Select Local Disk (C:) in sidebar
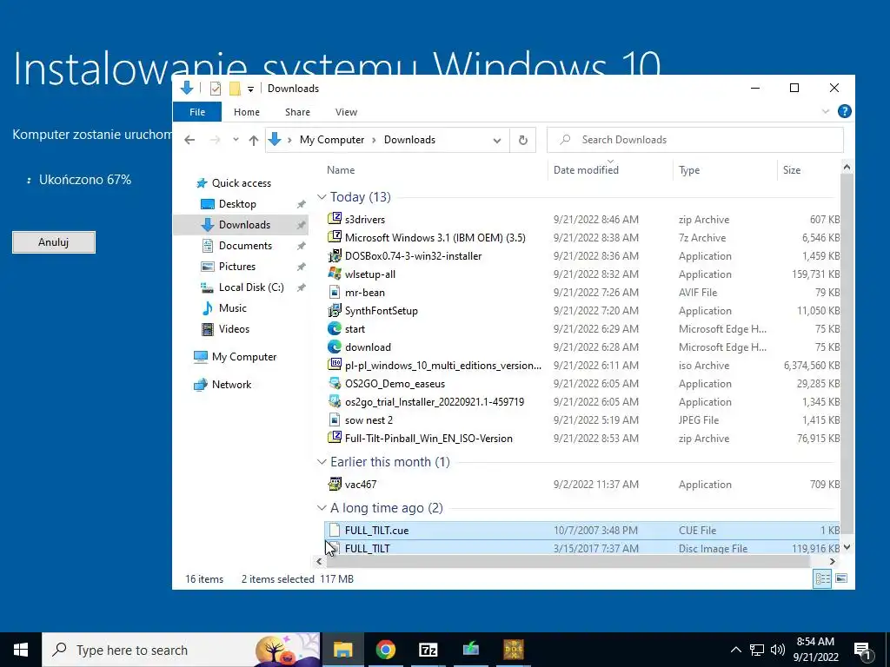This screenshot has height=667, width=890. click(x=251, y=287)
